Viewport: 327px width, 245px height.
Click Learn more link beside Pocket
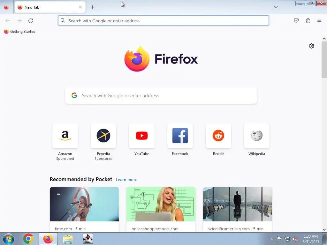tap(126, 180)
